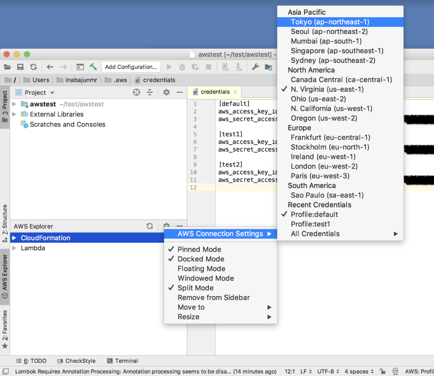Open the 1: Project side tab
The image size is (434, 376).
[x=5, y=107]
